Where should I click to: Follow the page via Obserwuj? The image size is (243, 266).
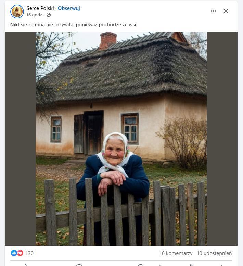click(x=69, y=8)
